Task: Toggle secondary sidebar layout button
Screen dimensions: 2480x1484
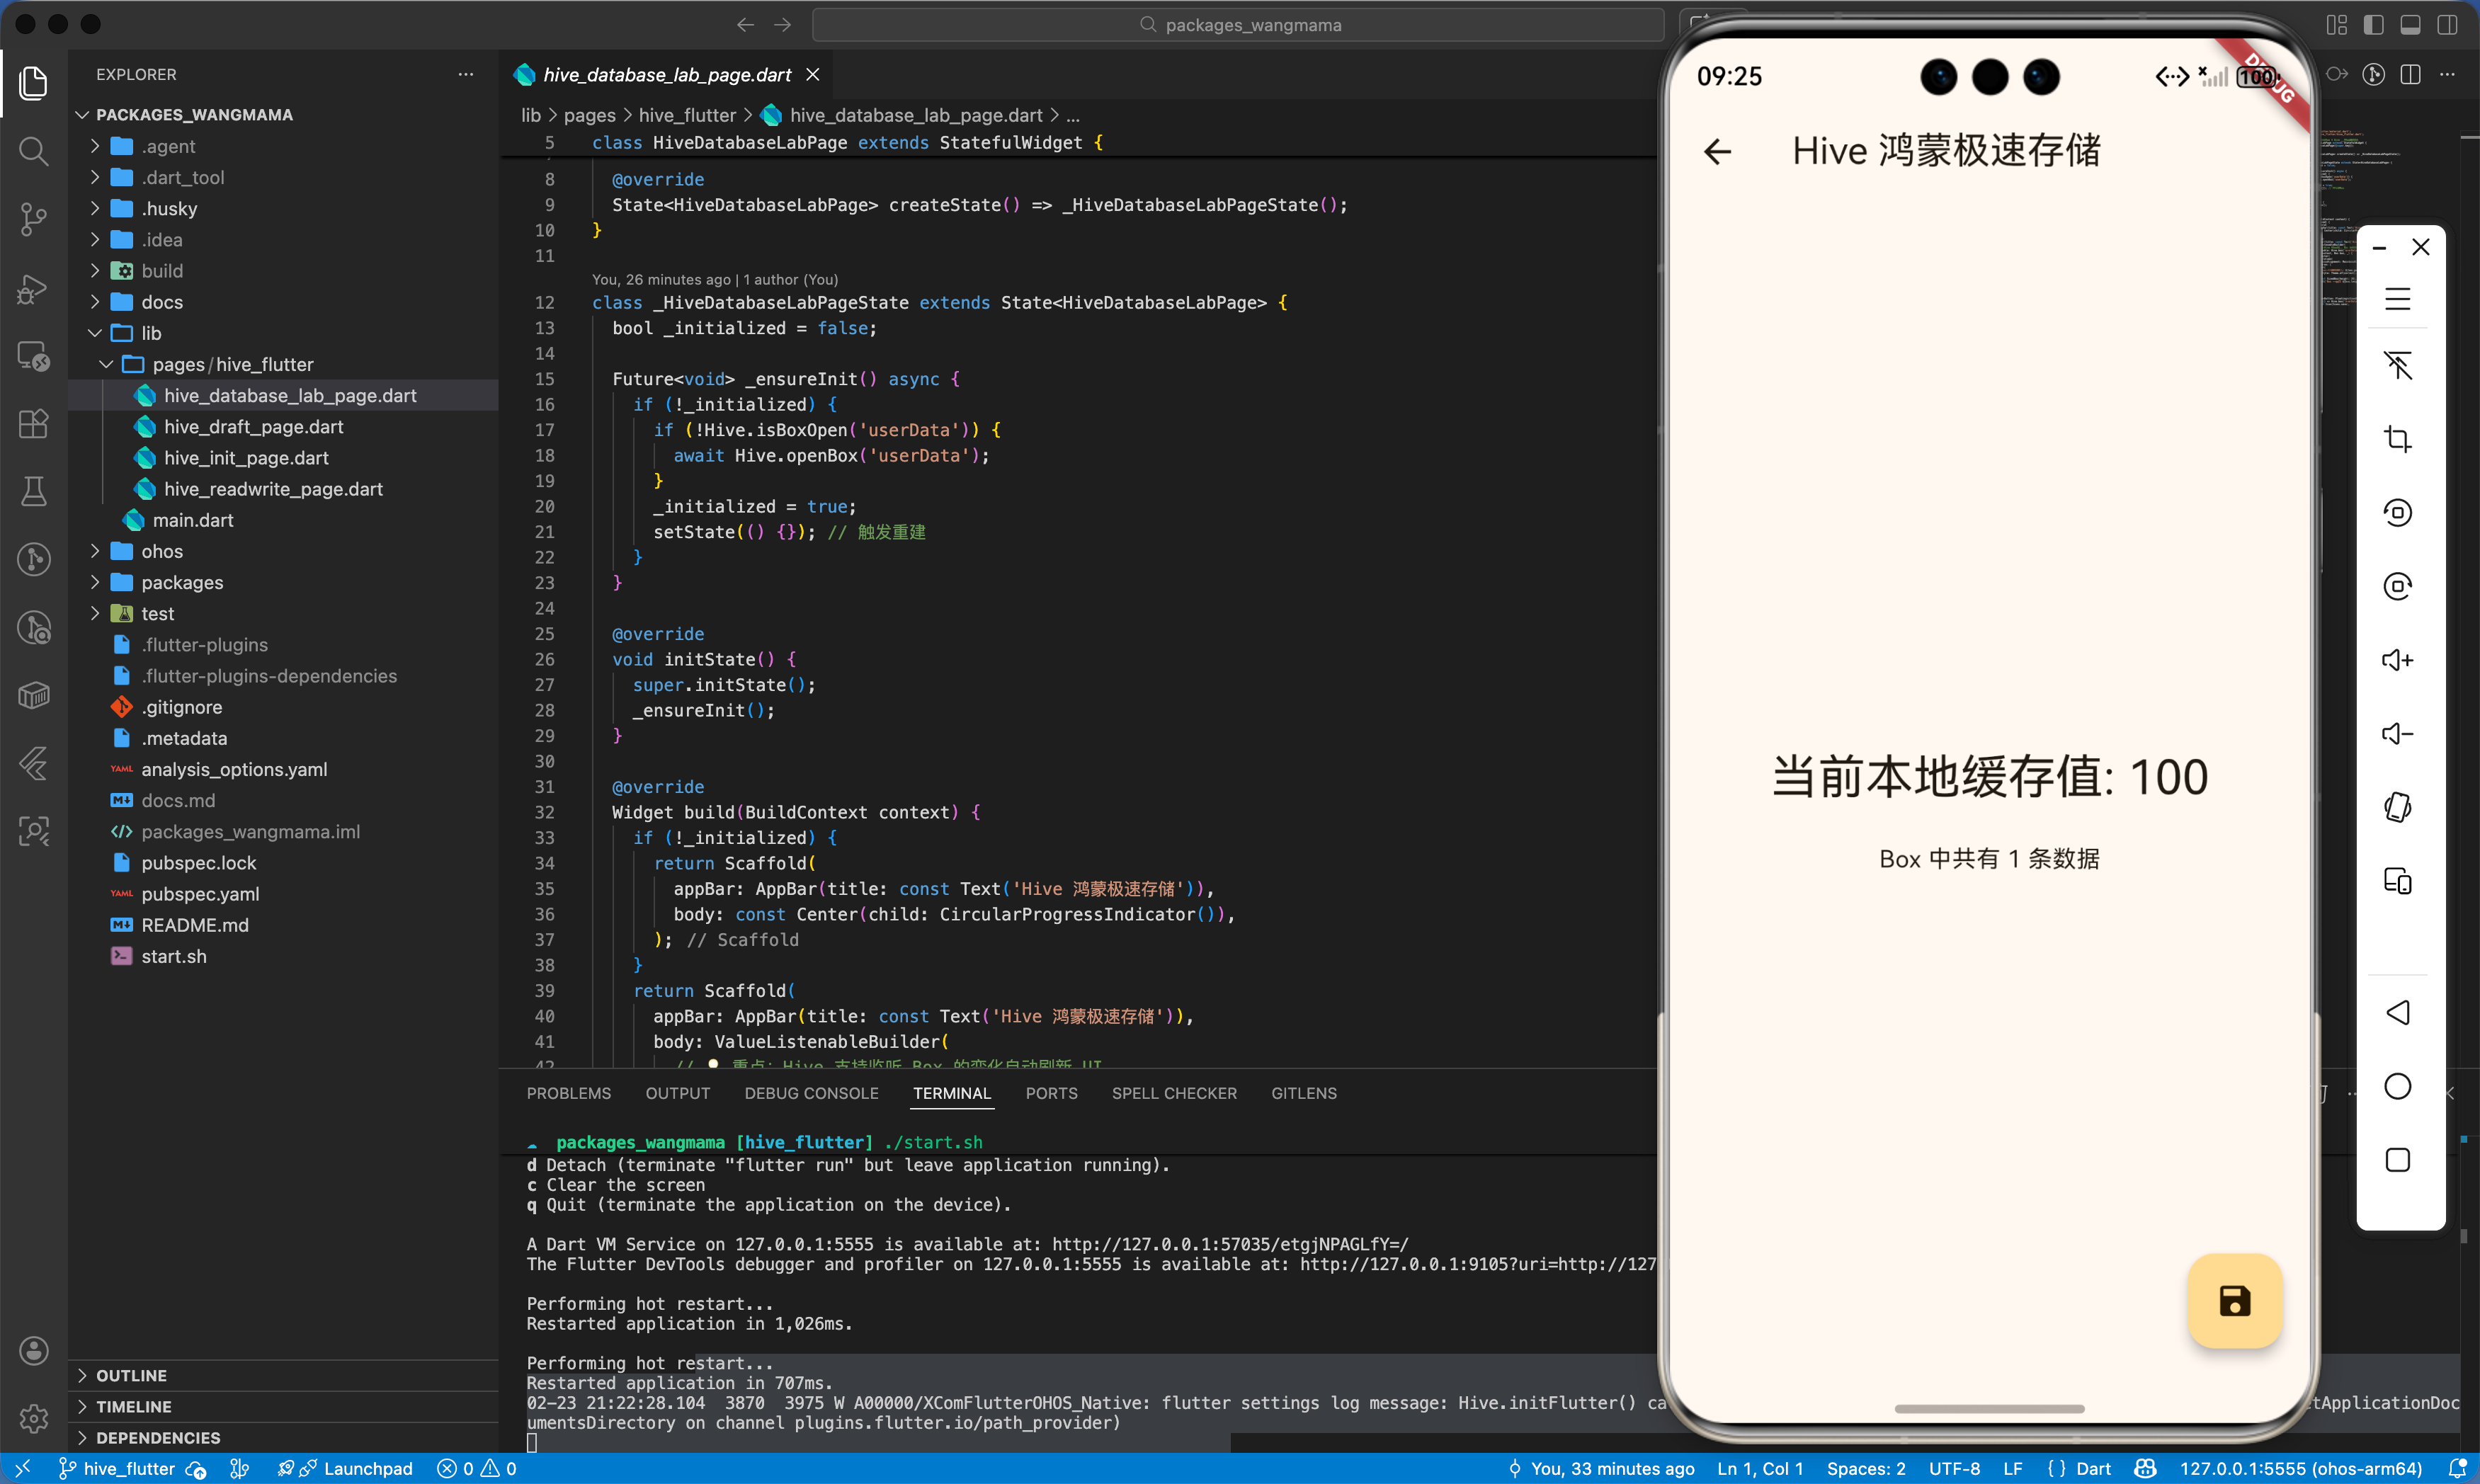Action: pyautogui.click(x=2447, y=25)
